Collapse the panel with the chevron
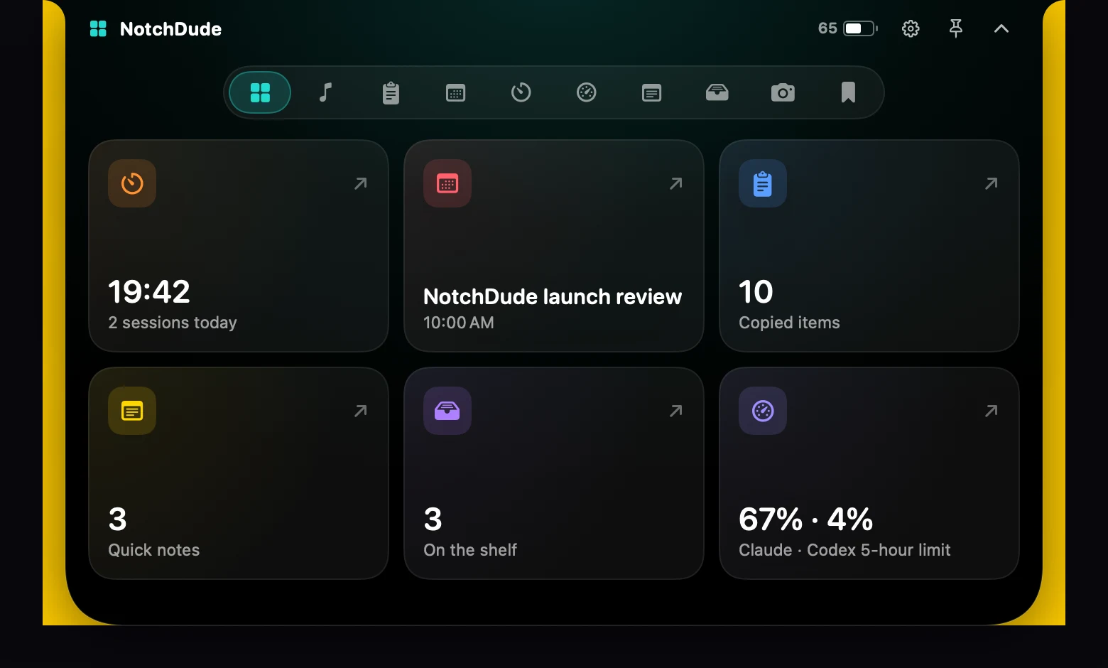 point(1001,28)
